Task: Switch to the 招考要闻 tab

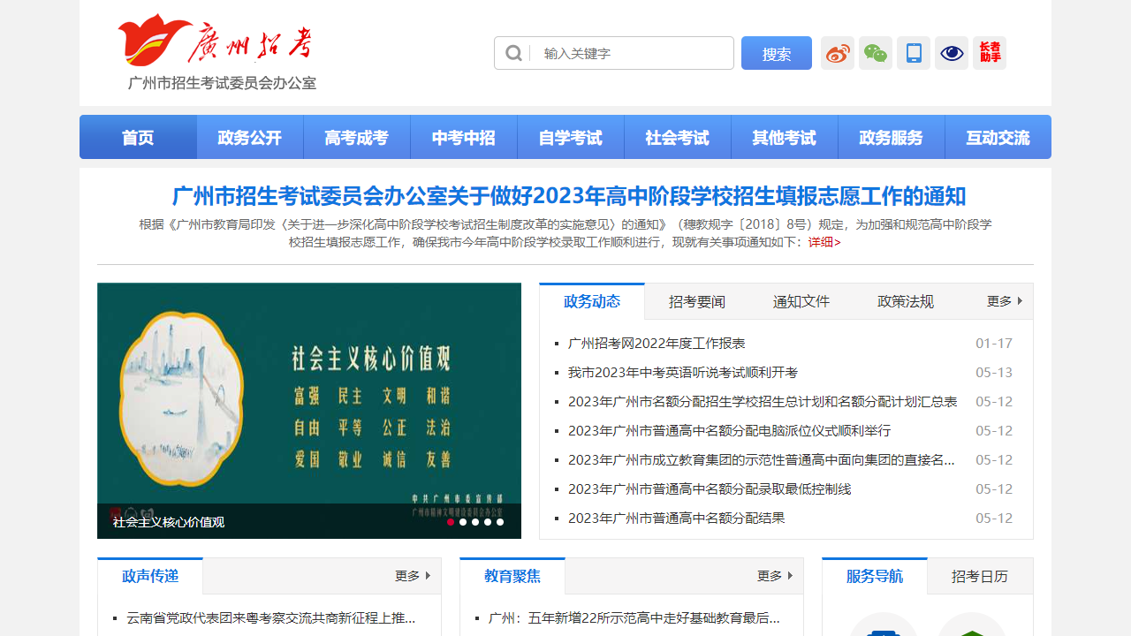Action: tap(697, 301)
